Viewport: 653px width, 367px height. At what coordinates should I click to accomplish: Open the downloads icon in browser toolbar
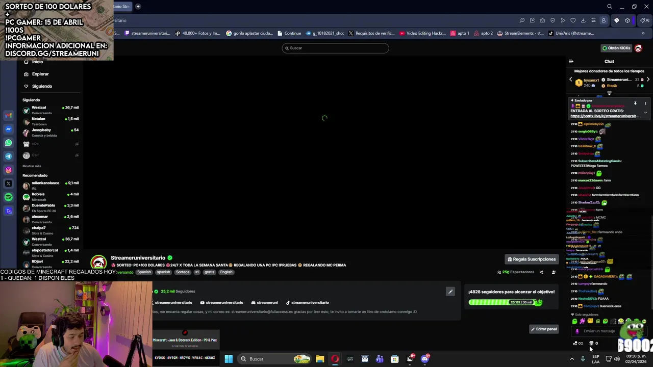coord(583,20)
